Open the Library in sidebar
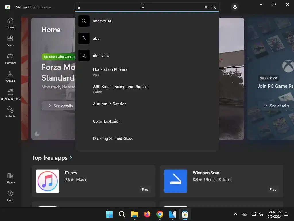The width and height of the screenshot is (294, 221). (10, 178)
